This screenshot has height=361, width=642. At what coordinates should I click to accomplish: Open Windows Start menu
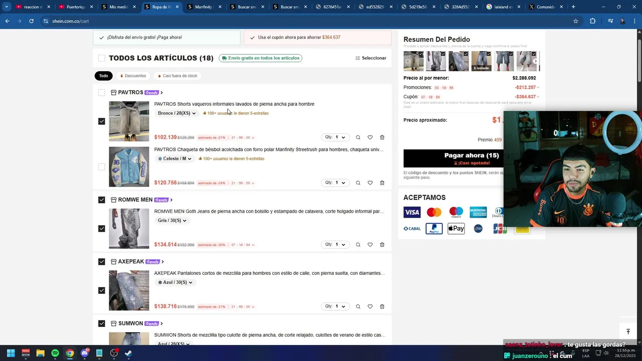(x=11, y=353)
